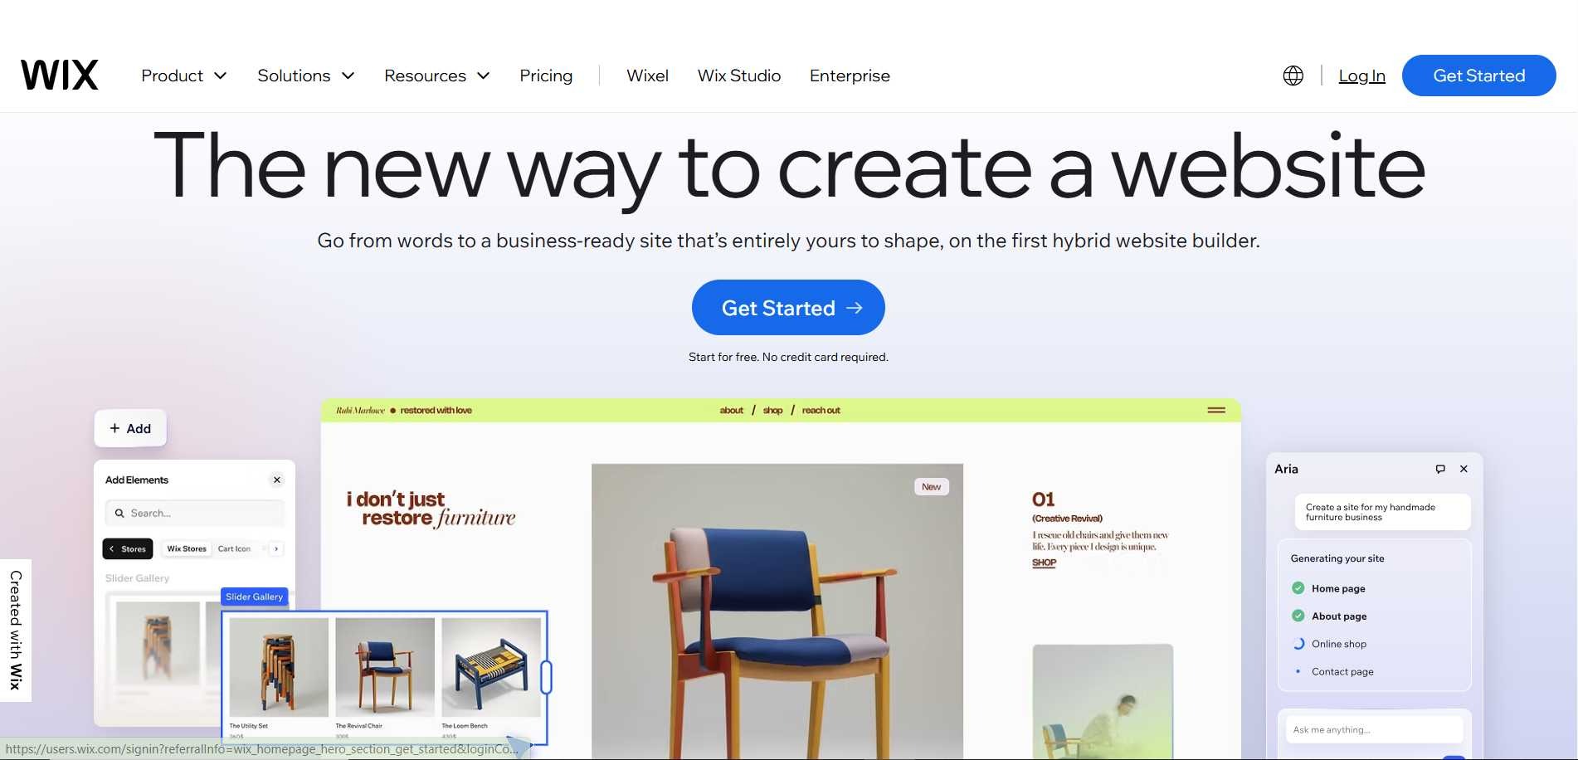This screenshot has height=760, width=1578.
Task: Go to Wix Studio
Action: (738, 76)
